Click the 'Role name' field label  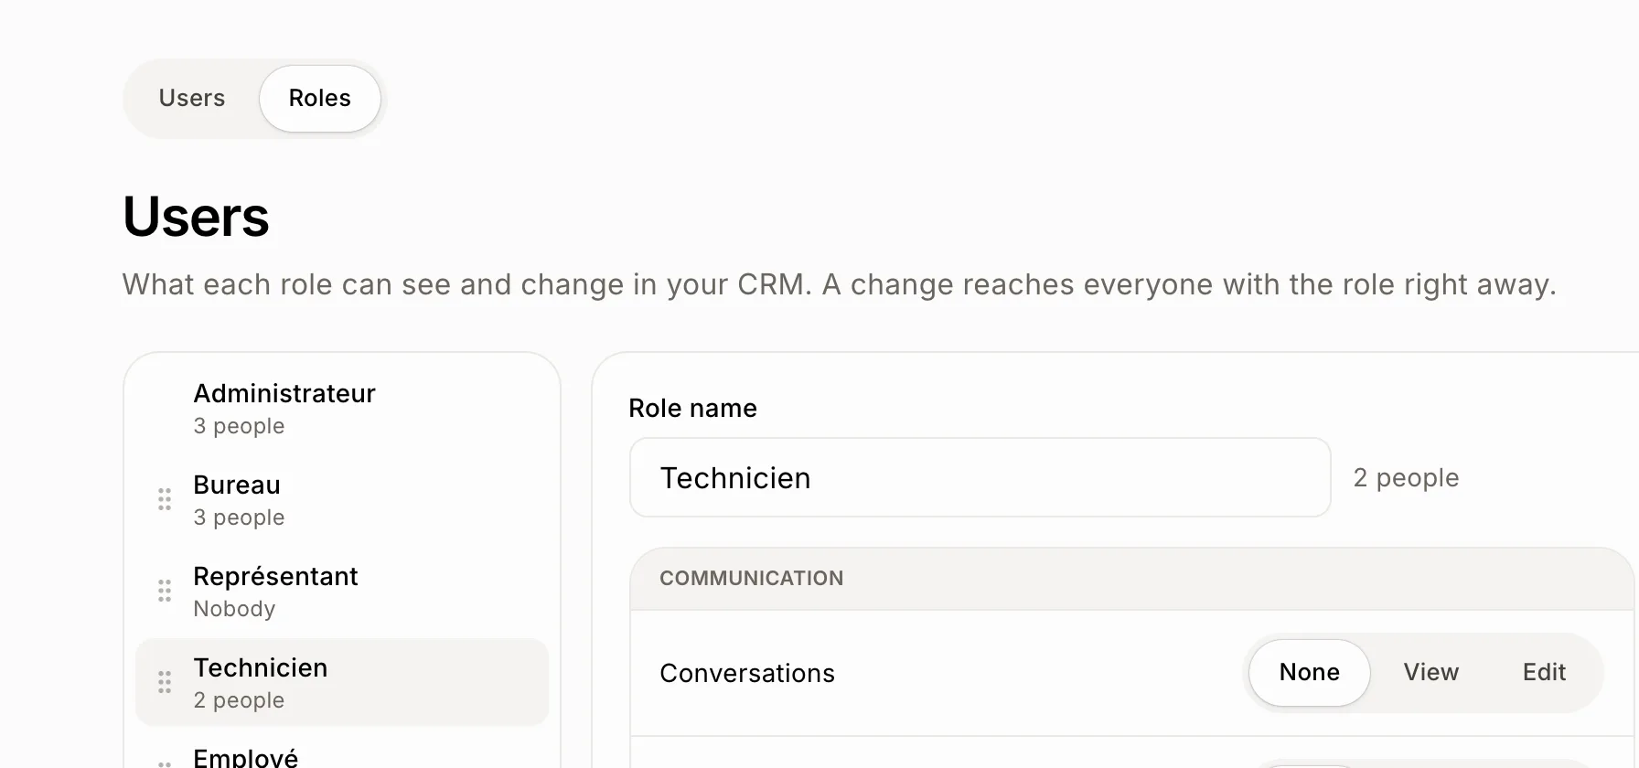click(692, 408)
